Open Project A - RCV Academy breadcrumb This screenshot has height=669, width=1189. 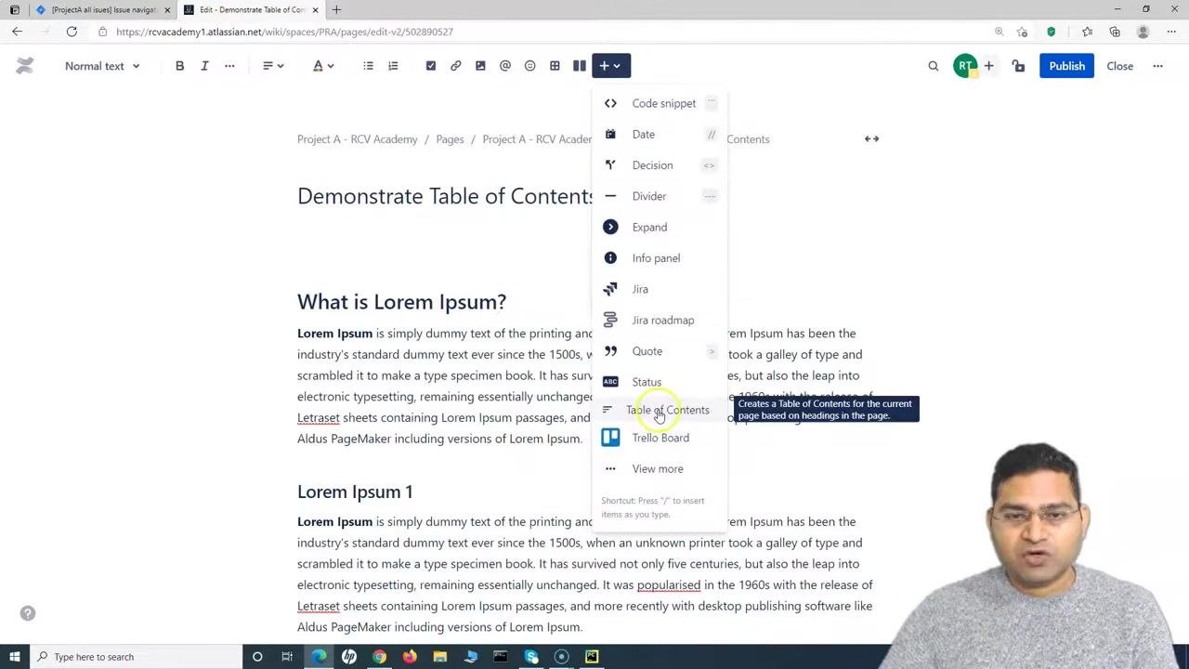coord(358,139)
